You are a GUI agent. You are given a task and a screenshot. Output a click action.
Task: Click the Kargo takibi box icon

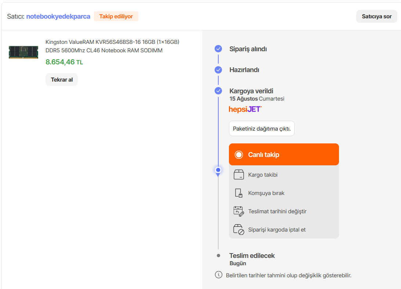pyautogui.click(x=238, y=175)
